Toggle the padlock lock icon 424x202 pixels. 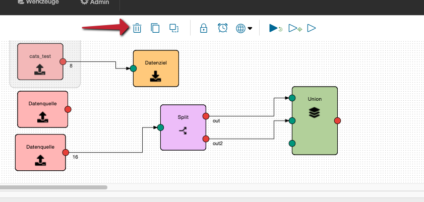coord(204,28)
